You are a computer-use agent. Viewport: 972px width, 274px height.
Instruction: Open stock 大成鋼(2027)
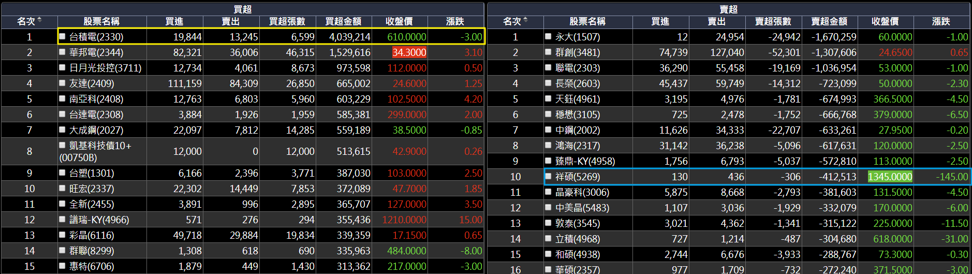[96, 130]
